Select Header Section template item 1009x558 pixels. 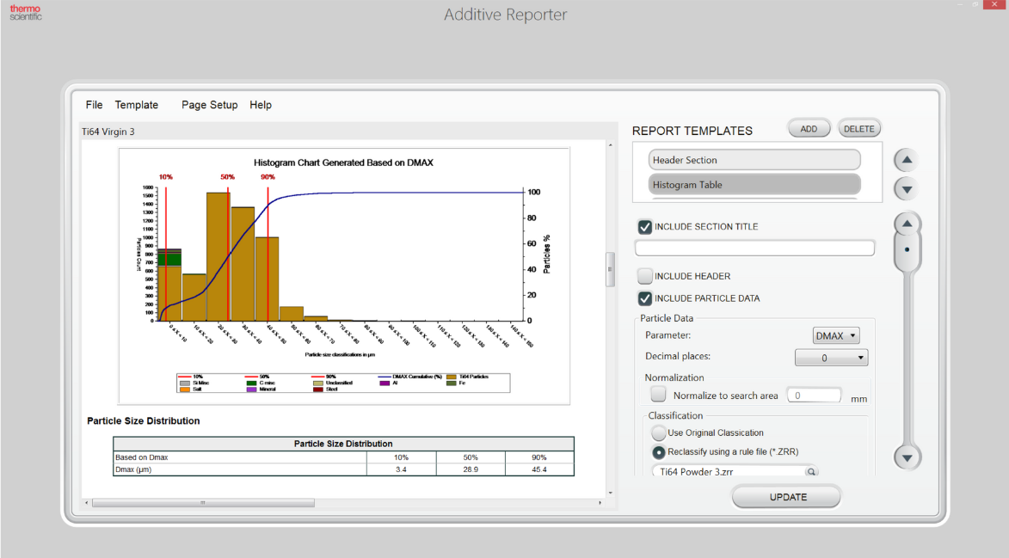click(754, 160)
